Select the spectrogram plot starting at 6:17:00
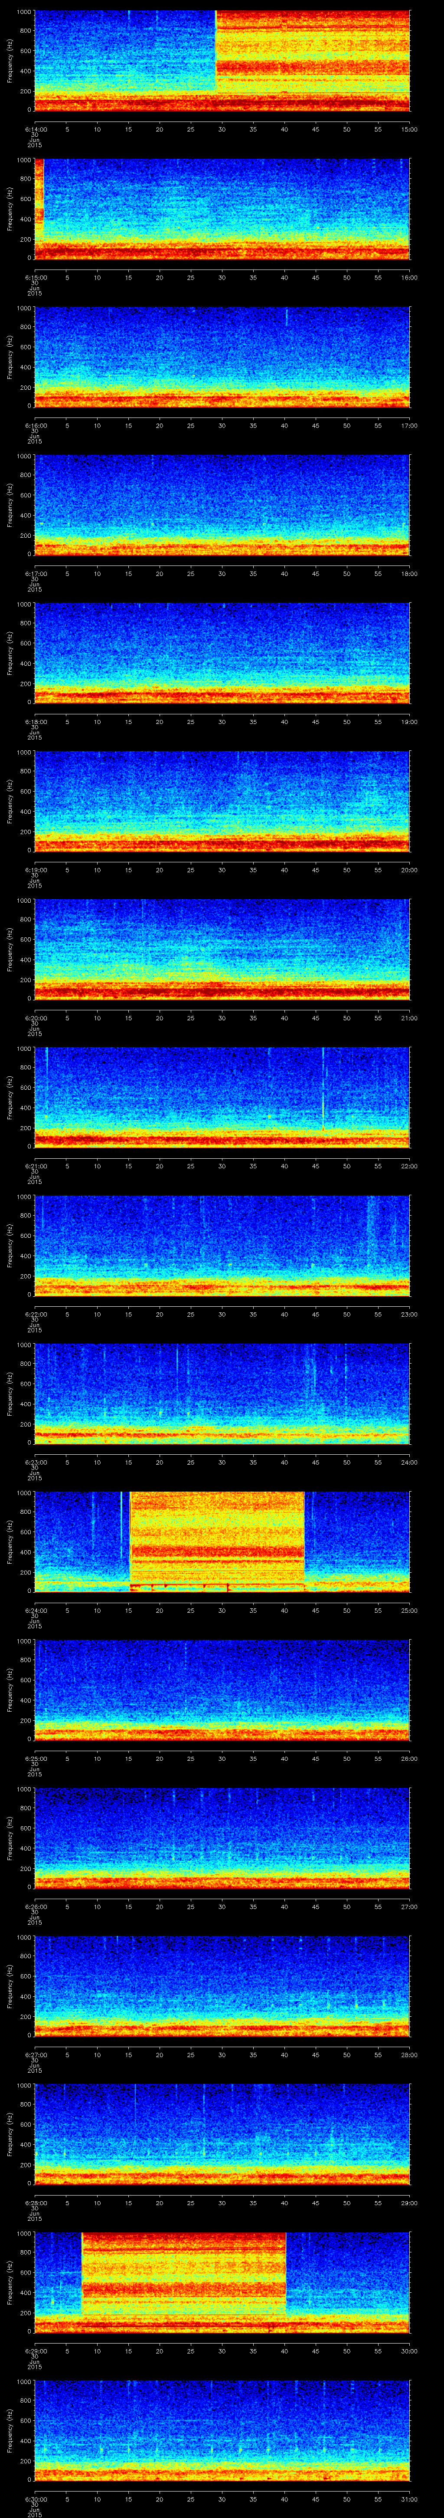The width and height of the screenshot is (444, 2518). 222,504
